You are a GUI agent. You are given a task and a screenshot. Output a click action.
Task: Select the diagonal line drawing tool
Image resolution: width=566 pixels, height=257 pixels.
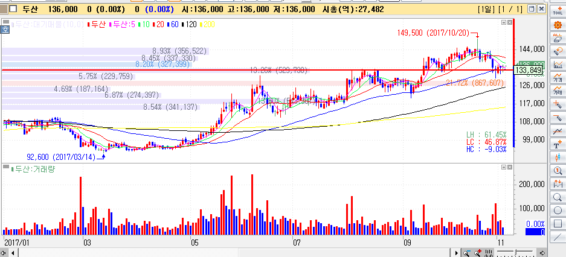point(558,237)
